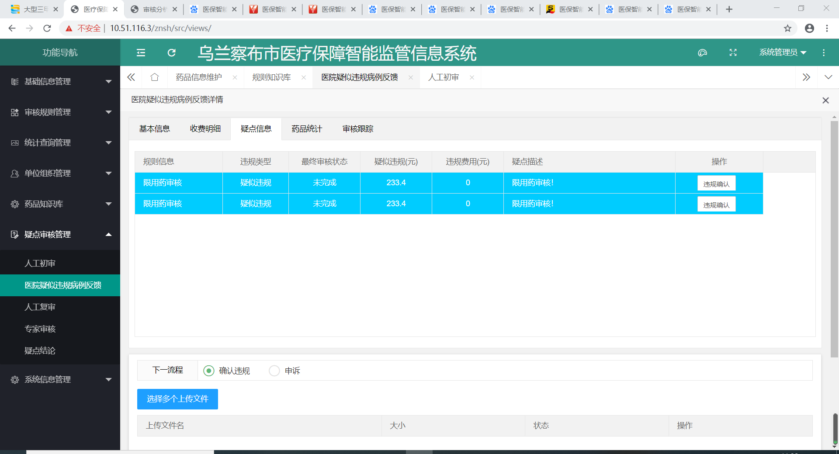This screenshot has width=839, height=454.
Task: Click the 疑似违规(元) column header
Action: 396,162
